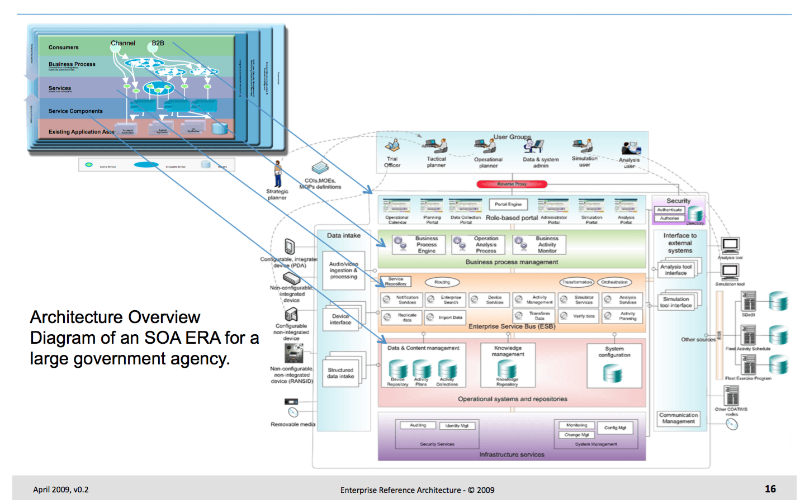Click the Activity Management service box
Viewport: 805px width, 503px height.
[x=533, y=300]
